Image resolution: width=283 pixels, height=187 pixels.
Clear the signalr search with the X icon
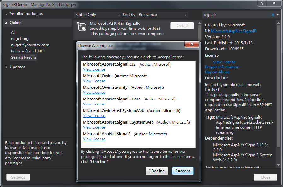(273, 14)
